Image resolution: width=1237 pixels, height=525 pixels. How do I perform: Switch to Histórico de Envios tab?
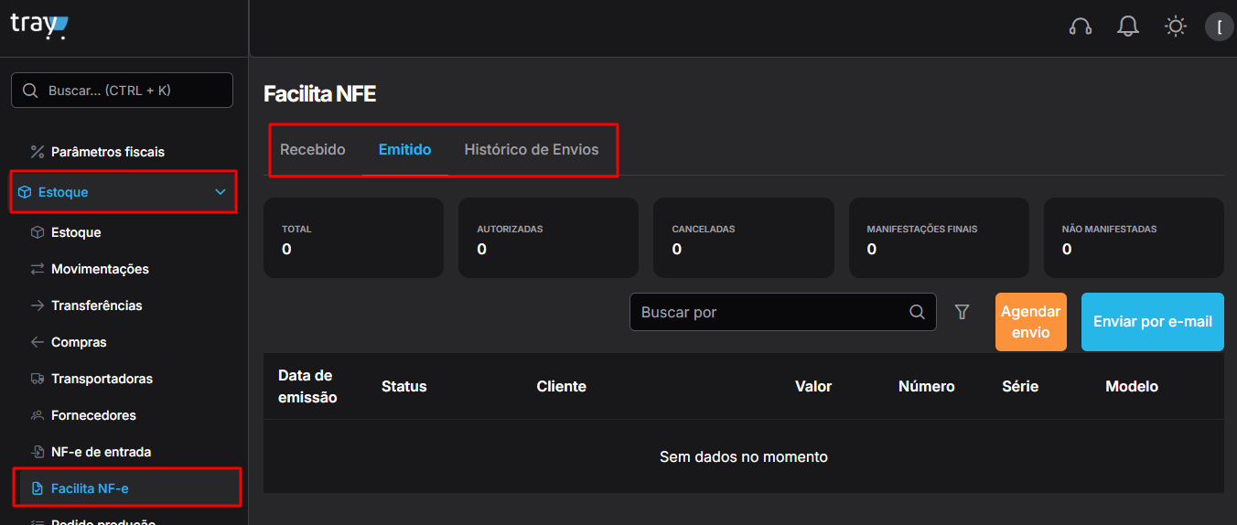[532, 149]
